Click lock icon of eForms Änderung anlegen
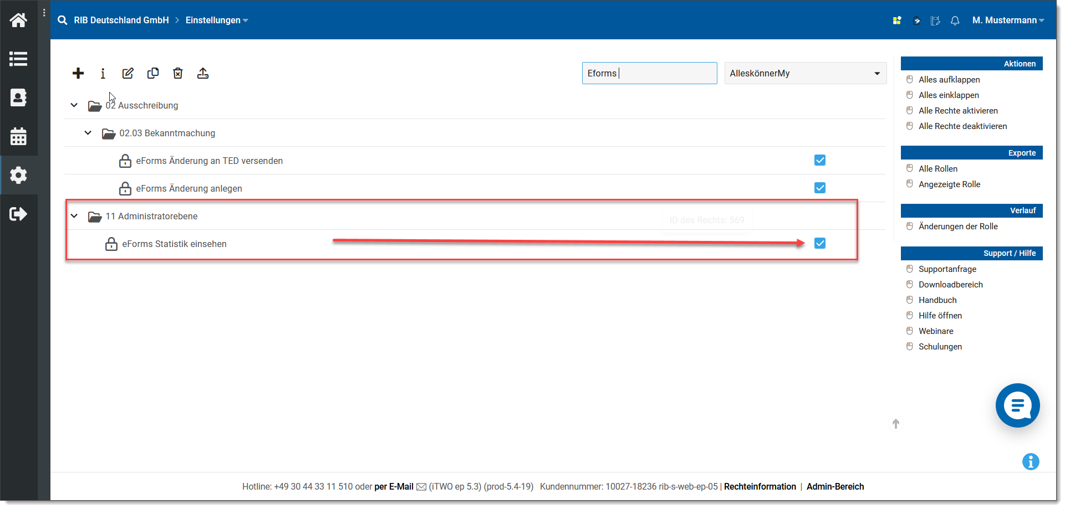 coord(125,188)
